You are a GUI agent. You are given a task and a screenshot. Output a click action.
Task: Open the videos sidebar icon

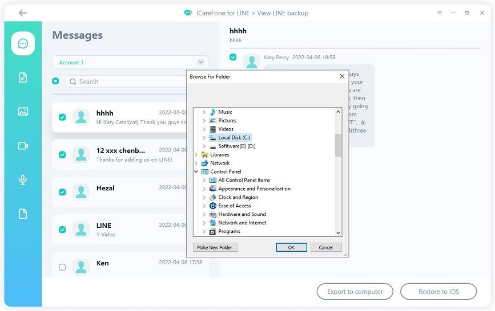point(23,146)
